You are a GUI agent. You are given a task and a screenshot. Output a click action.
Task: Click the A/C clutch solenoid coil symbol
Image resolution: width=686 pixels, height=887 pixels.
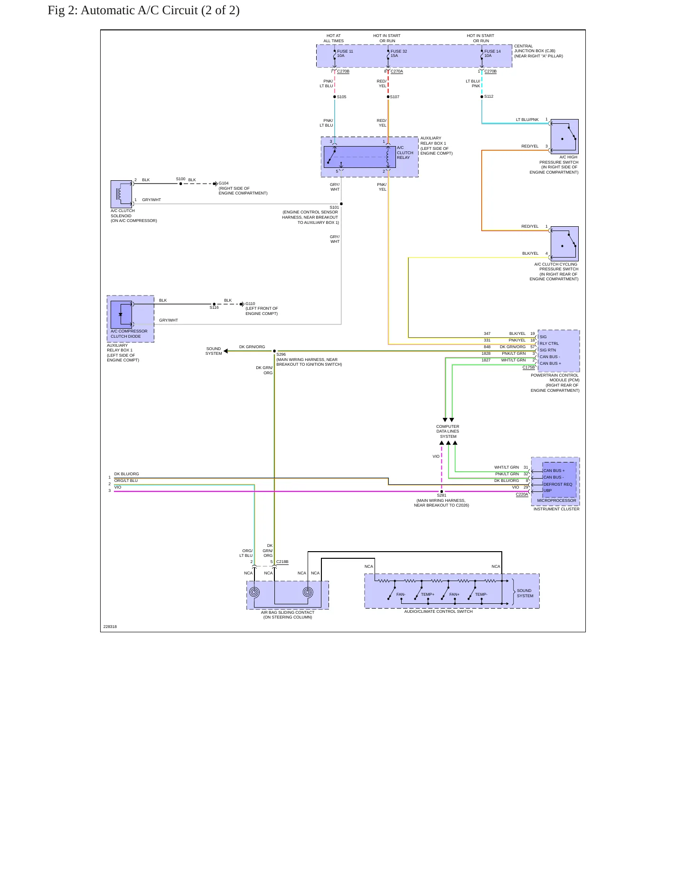(x=121, y=194)
